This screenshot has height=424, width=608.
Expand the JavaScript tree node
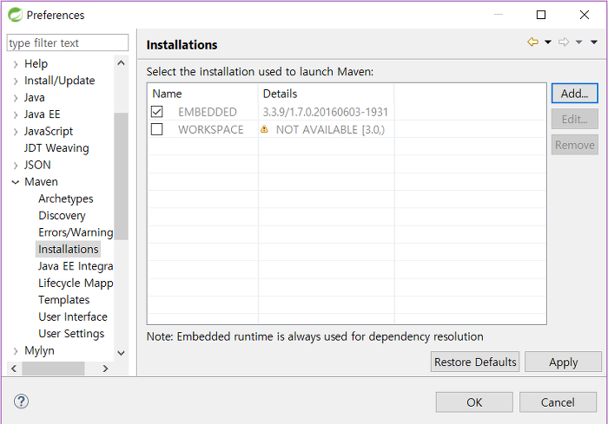coord(16,132)
